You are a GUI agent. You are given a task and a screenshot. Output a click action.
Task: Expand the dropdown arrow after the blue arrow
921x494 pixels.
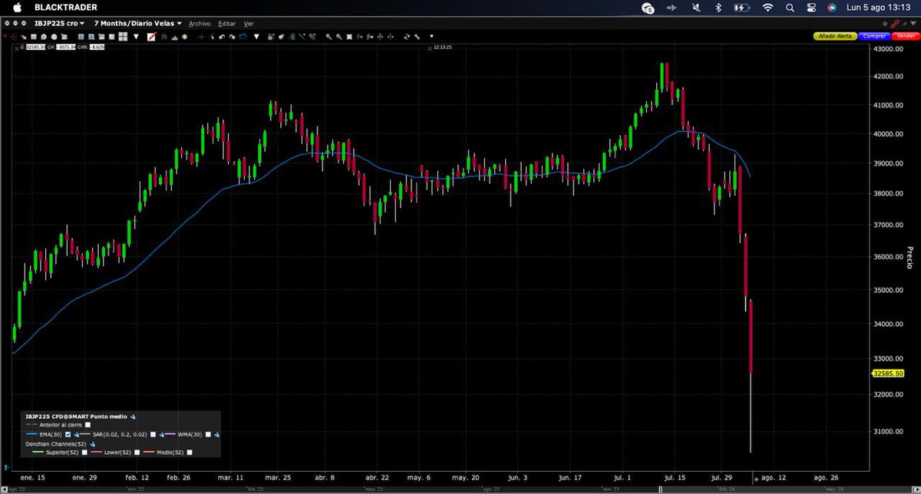[x=256, y=36]
